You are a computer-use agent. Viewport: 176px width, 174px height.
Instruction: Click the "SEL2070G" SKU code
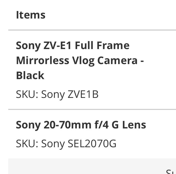(92, 144)
